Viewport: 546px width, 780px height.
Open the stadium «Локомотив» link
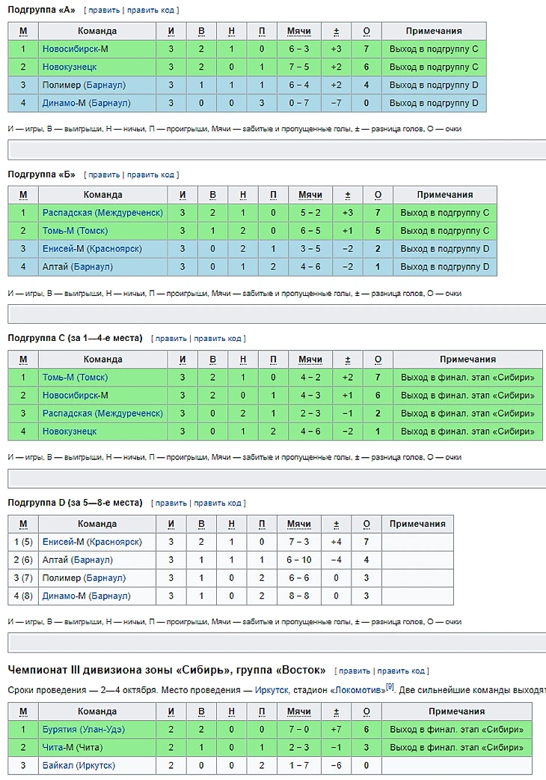pos(358,689)
